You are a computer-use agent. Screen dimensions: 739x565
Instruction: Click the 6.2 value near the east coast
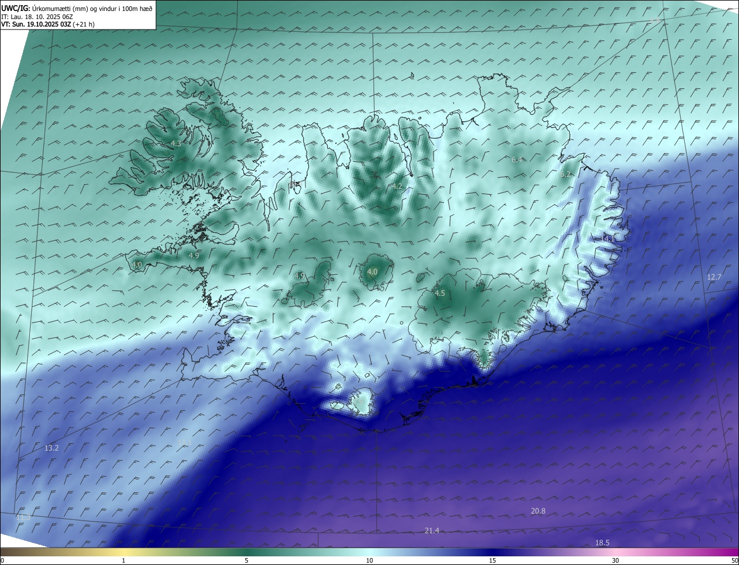[x=566, y=174]
